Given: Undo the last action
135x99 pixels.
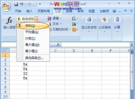Looking at the screenshot, I should click(22, 4).
